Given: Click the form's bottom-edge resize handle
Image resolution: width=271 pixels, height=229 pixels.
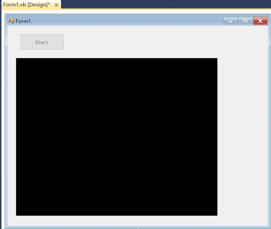Looking at the screenshot, I should tap(137, 228).
